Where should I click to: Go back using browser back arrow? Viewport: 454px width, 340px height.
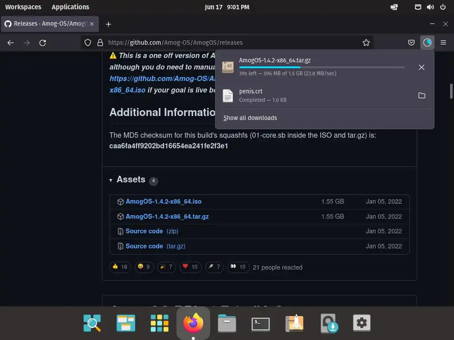(11, 43)
